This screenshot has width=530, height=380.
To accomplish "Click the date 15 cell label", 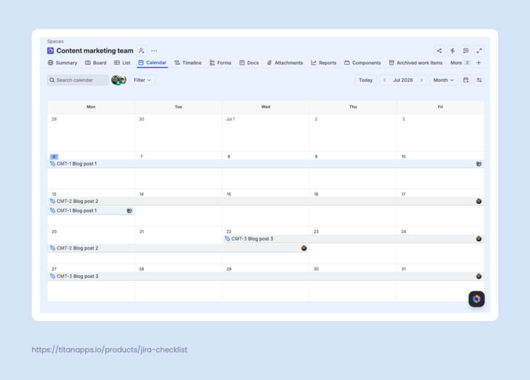I will click(229, 194).
